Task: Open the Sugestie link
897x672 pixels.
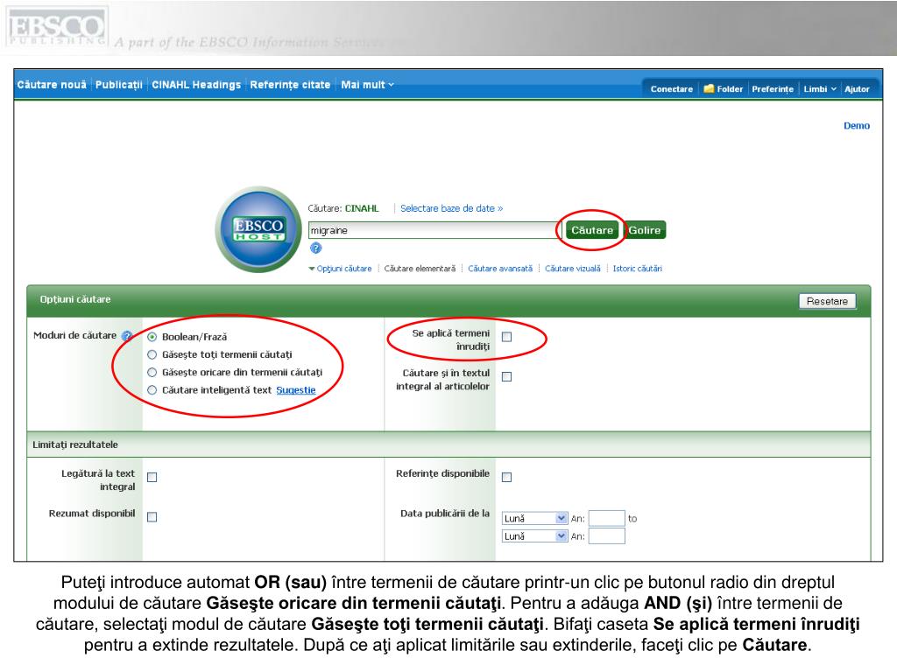Action: (x=296, y=389)
